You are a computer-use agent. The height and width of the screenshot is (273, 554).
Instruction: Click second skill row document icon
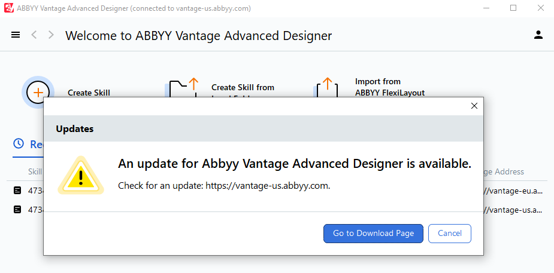(17, 210)
